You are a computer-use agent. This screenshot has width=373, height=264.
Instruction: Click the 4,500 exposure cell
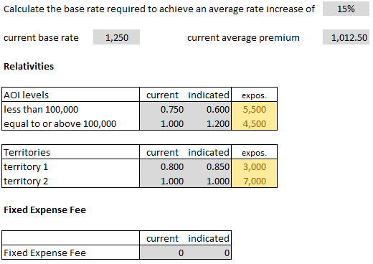[254, 123]
